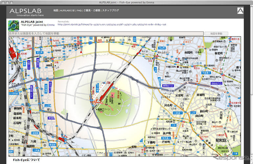The width and height of the screenshot is (253, 164).
Task: Click the 元宮町 district name
Action: 179,95
